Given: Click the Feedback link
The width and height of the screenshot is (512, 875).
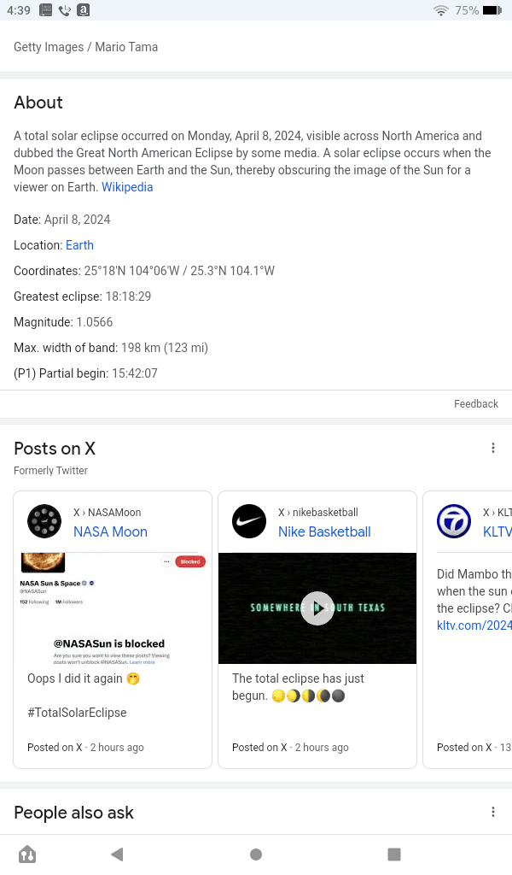Looking at the screenshot, I should [475, 404].
